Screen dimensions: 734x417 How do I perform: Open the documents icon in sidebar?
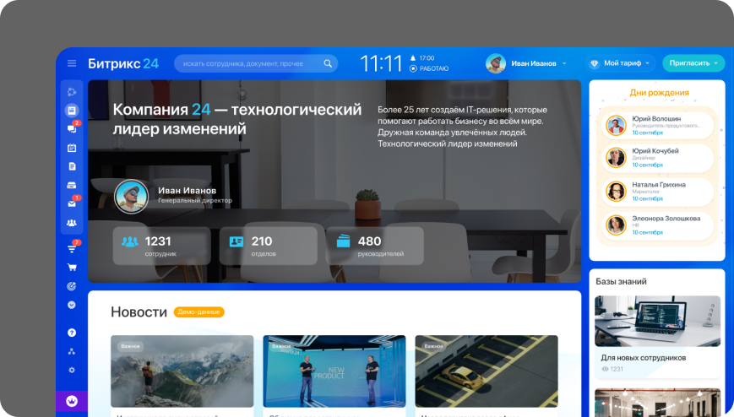pyautogui.click(x=72, y=166)
